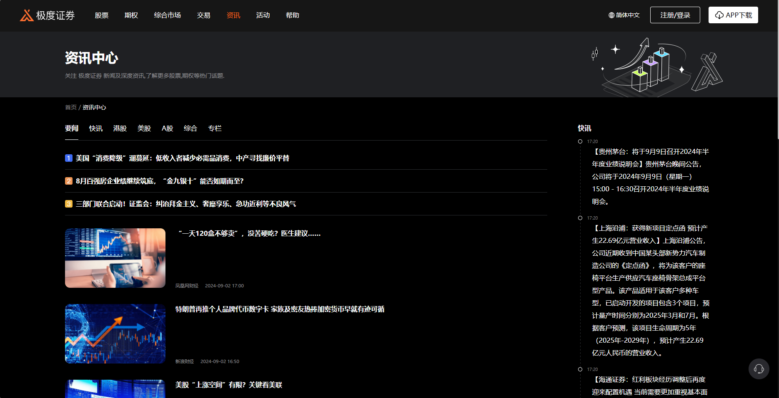Click the orange "2" ranking badge

(69, 181)
